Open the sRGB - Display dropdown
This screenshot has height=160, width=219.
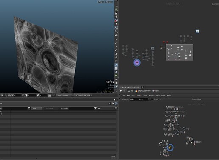tap(65, 95)
